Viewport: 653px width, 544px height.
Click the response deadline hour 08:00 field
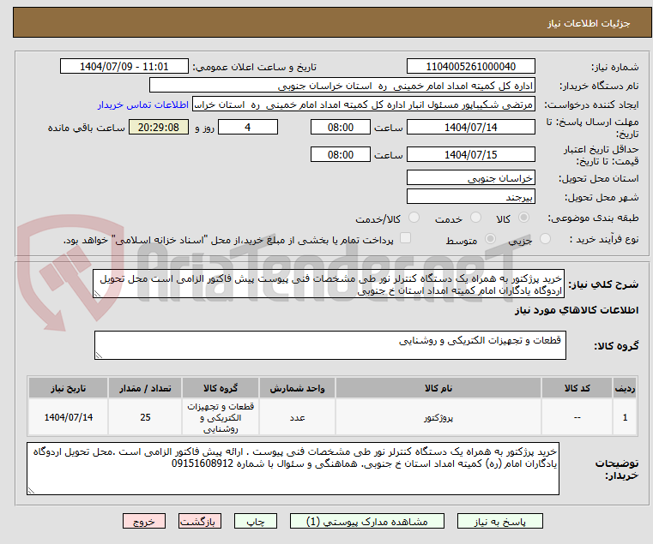tap(341, 128)
